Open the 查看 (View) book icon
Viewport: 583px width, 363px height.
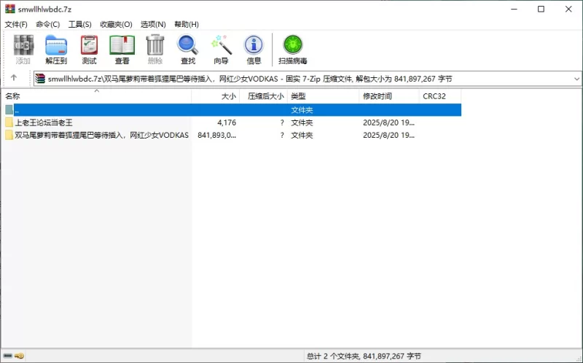122,45
